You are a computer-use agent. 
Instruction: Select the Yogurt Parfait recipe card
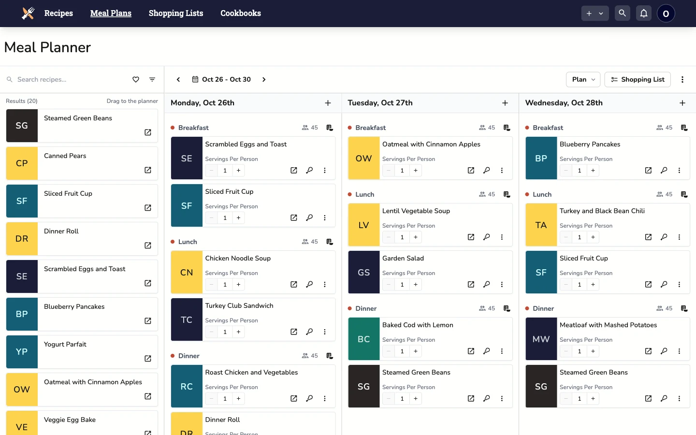pyautogui.click(x=82, y=352)
